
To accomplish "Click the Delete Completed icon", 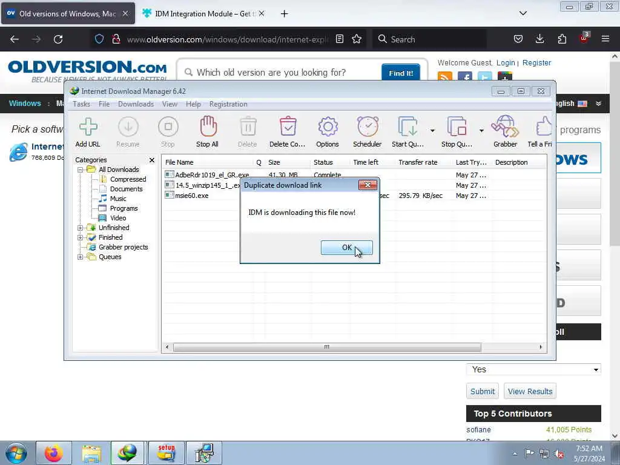I will pyautogui.click(x=288, y=132).
